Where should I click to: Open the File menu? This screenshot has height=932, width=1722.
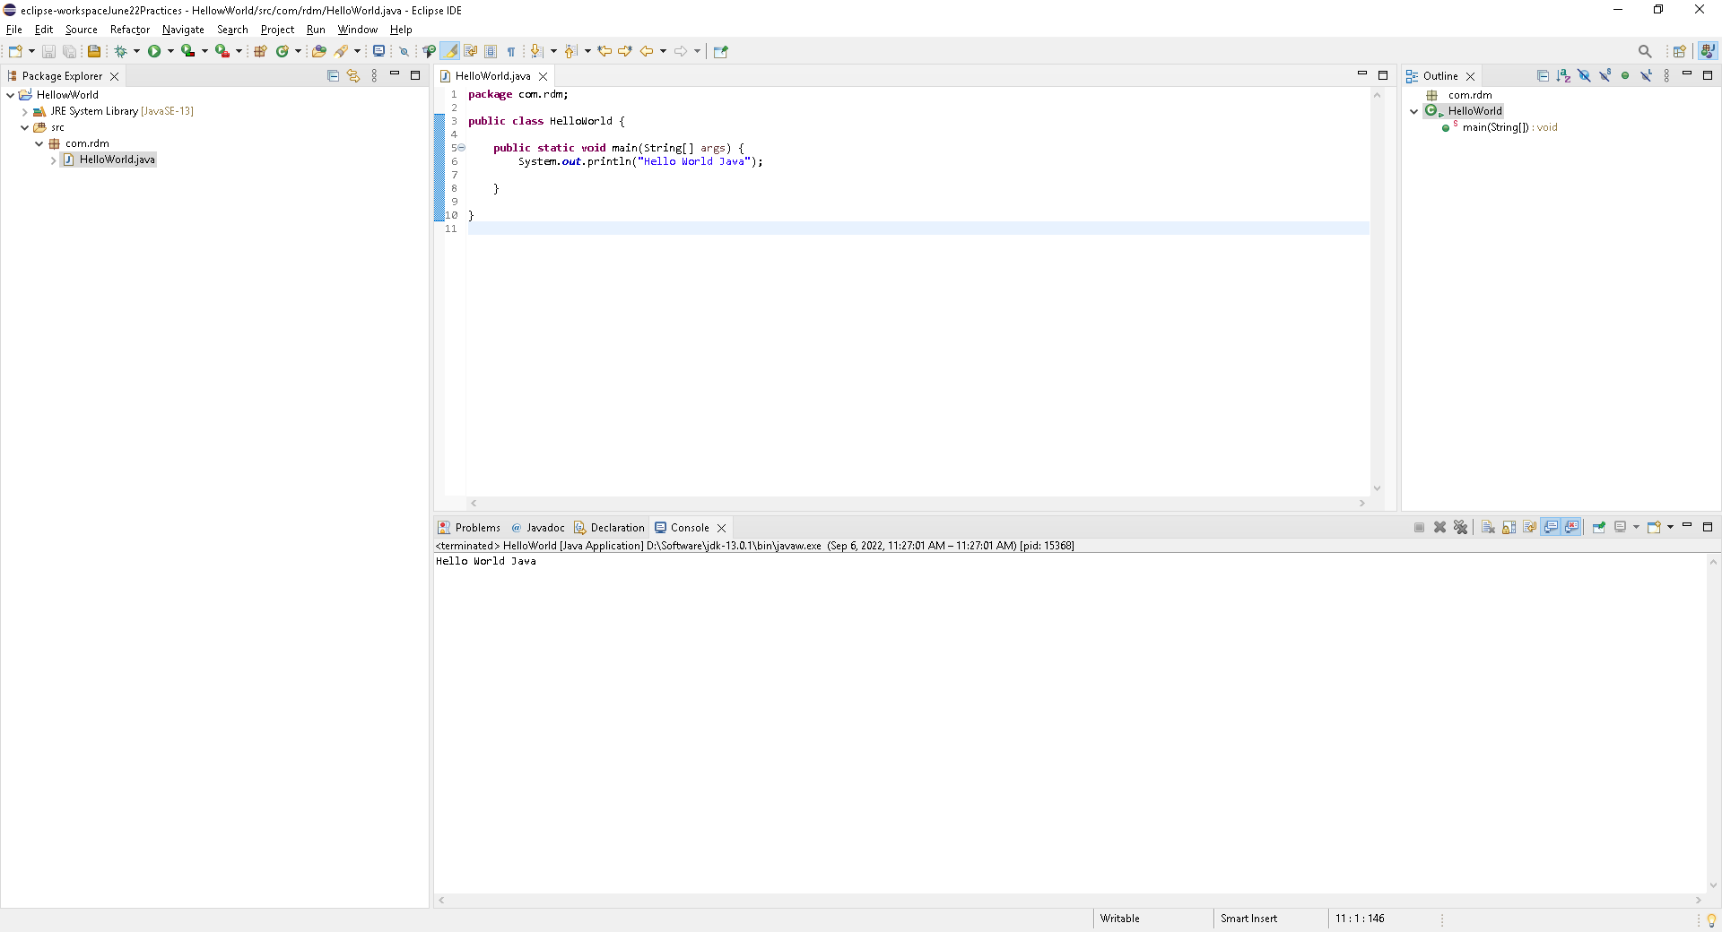[14, 30]
